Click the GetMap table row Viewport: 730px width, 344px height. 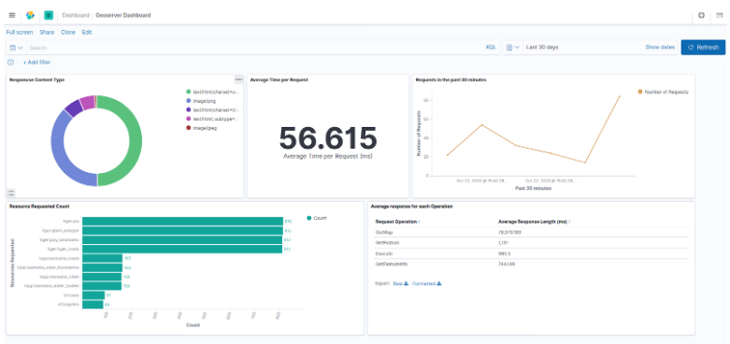(x=532, y=232)
